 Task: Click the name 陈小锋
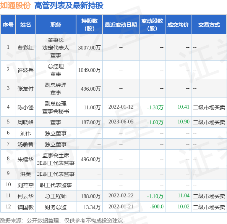[26, 107]
